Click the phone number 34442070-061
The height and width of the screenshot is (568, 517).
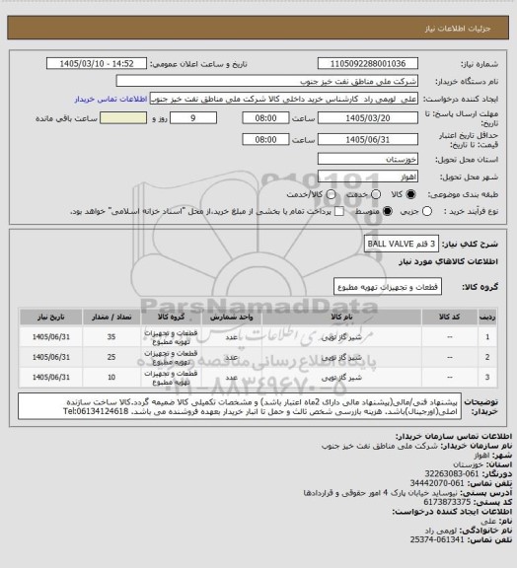[x=437, y=483]
